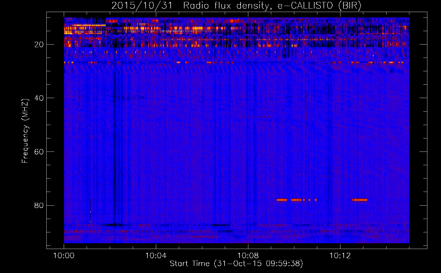This screenshot has height=273, width=441.
Task: Click the first red emission streak near 78 MHz around 10:09
Action: click(x=282, y=200)
